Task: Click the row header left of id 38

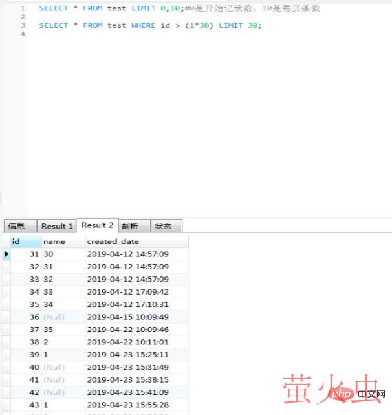Action: (6, 342)
